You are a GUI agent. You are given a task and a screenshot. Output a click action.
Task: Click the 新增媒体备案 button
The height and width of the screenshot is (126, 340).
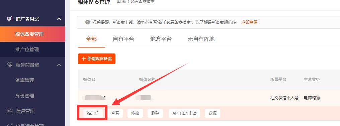[97, 59]
